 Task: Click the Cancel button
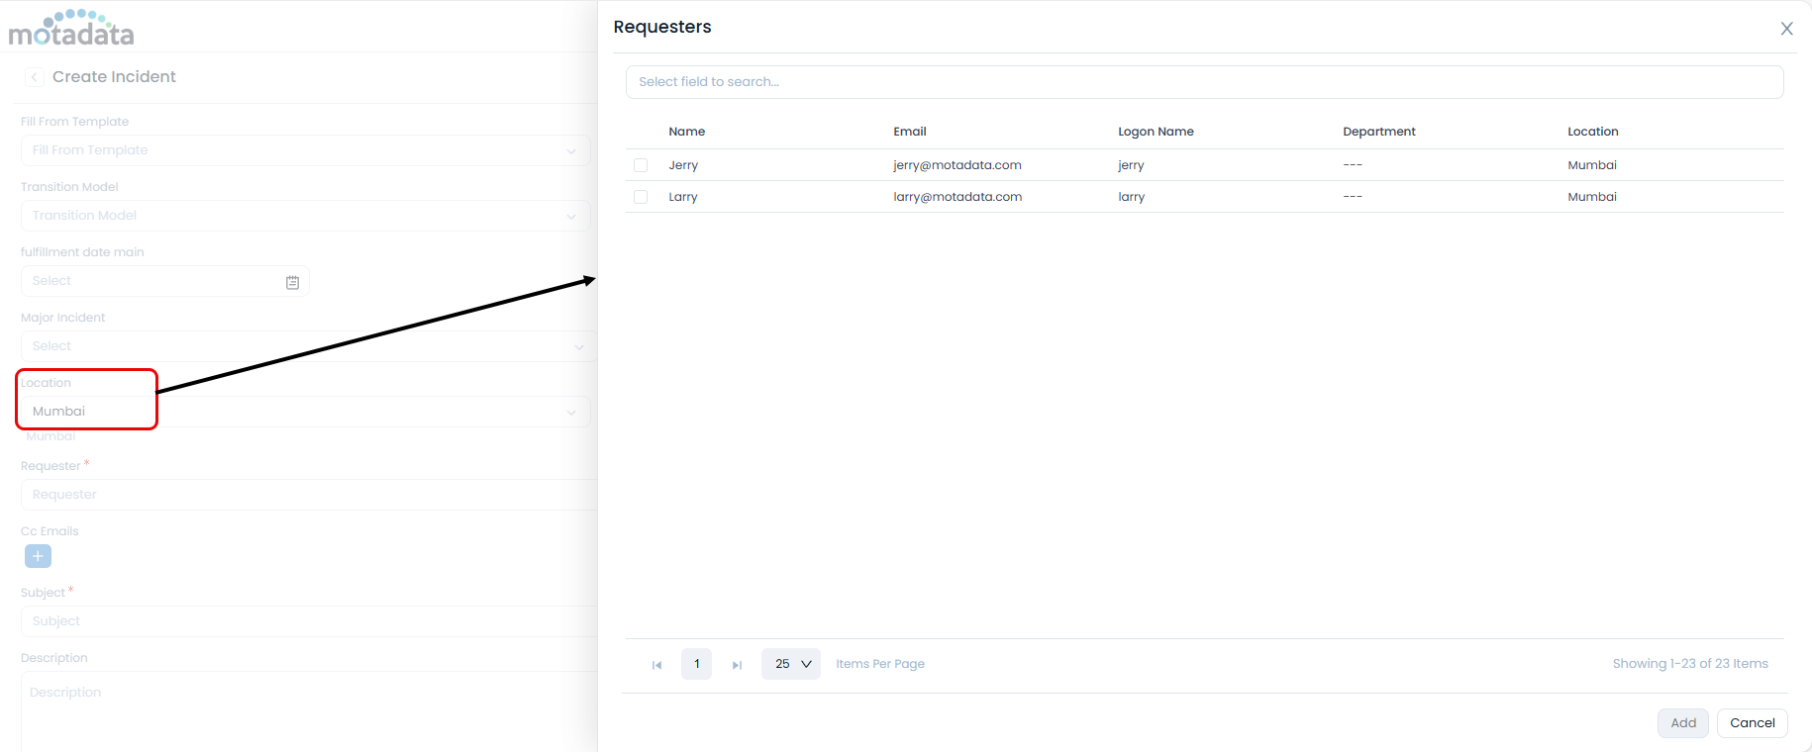(1752, 723)
